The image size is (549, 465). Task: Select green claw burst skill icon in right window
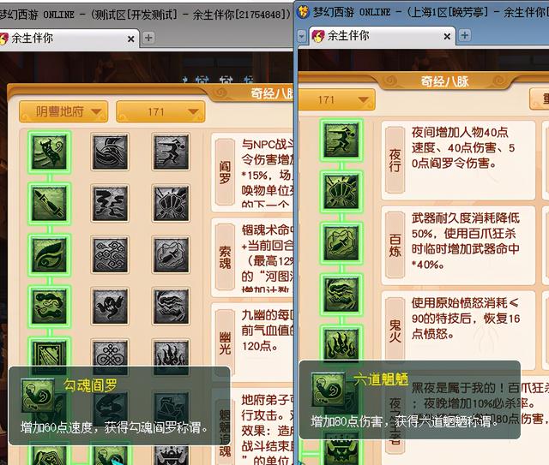click(341, 192)
